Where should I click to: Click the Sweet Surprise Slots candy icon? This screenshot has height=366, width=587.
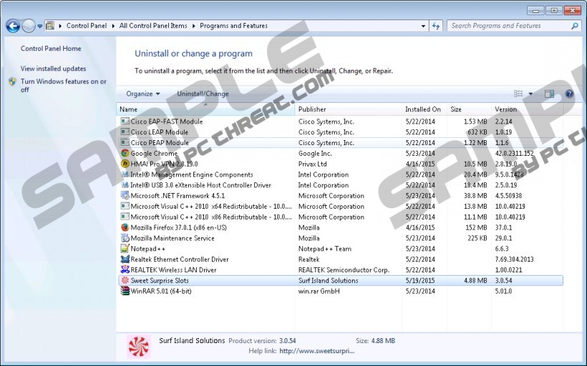[125, 281]
